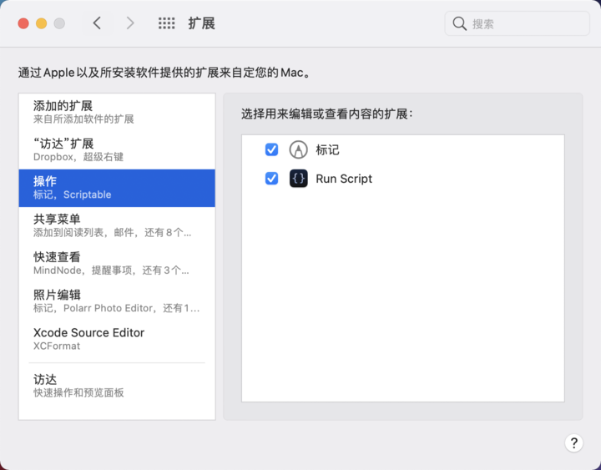Open the 共享菜单 sidebar category
Viewport: 601px width, 470px height.
117,225
